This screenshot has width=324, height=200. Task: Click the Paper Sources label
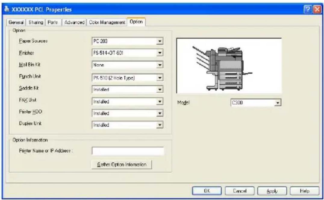point(33,41)
